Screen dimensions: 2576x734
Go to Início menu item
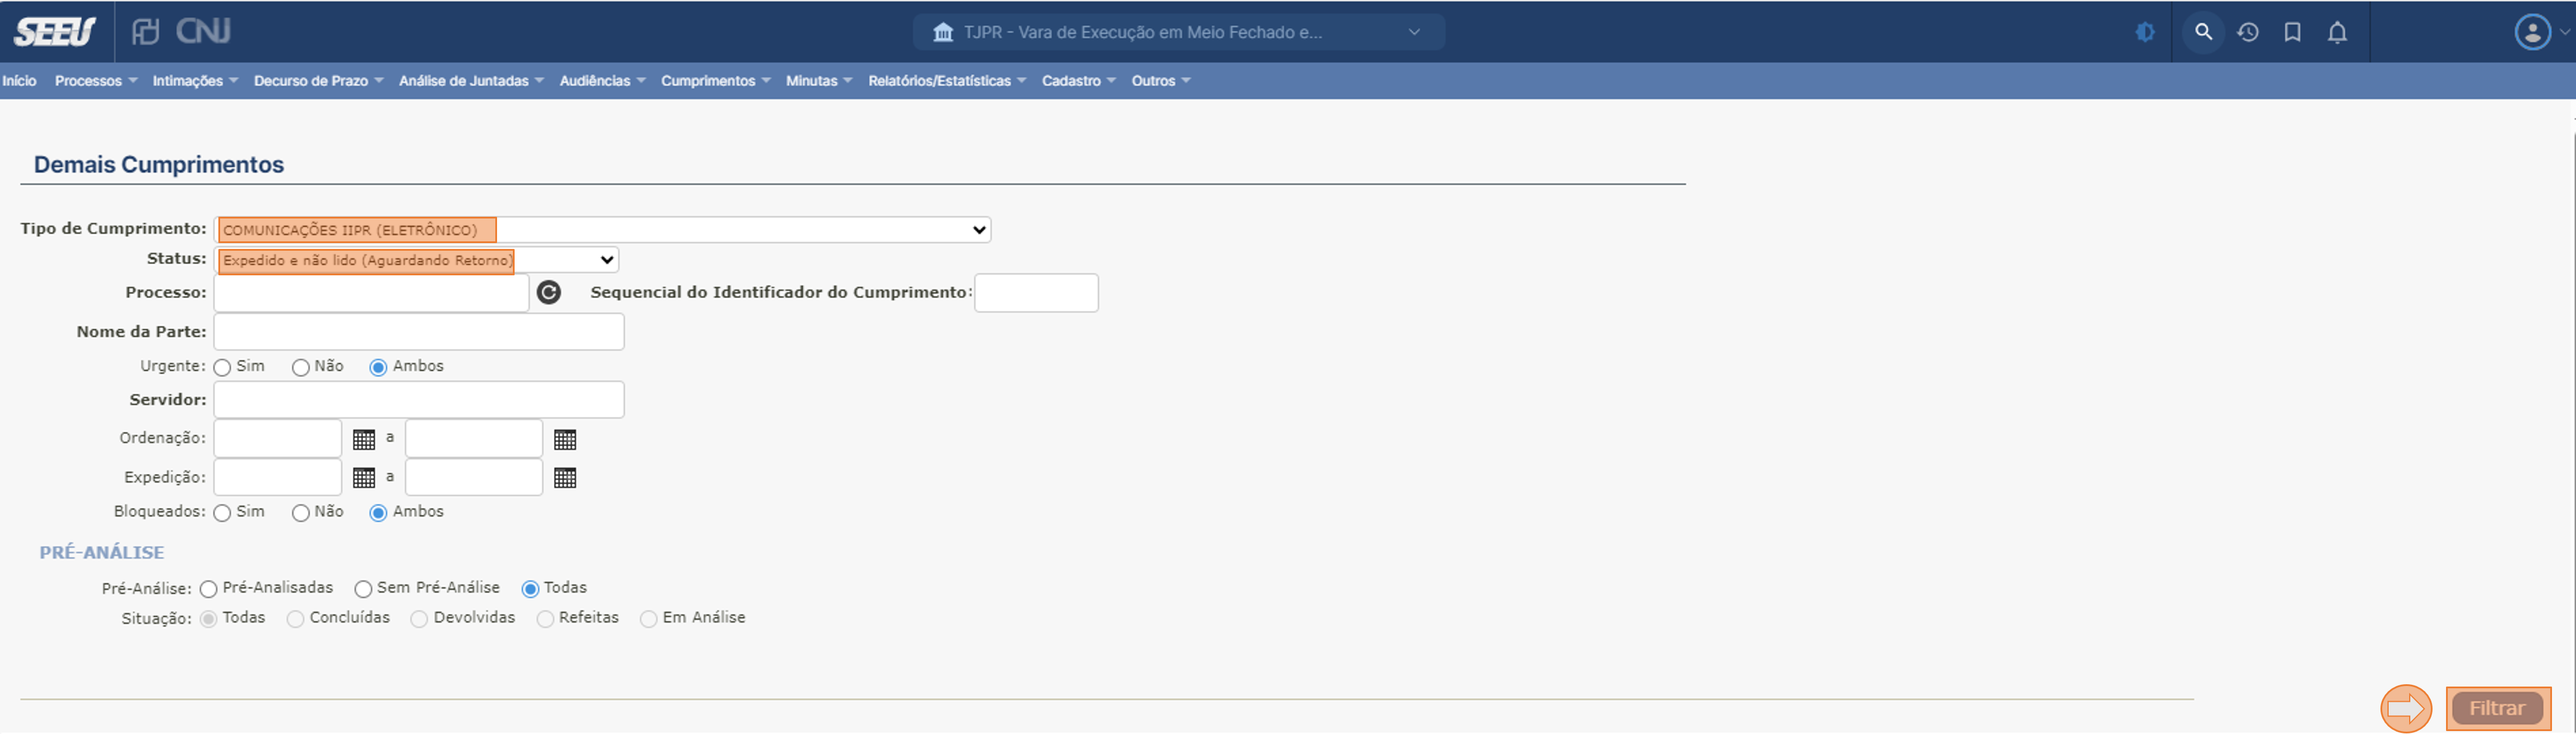point(19,81)
